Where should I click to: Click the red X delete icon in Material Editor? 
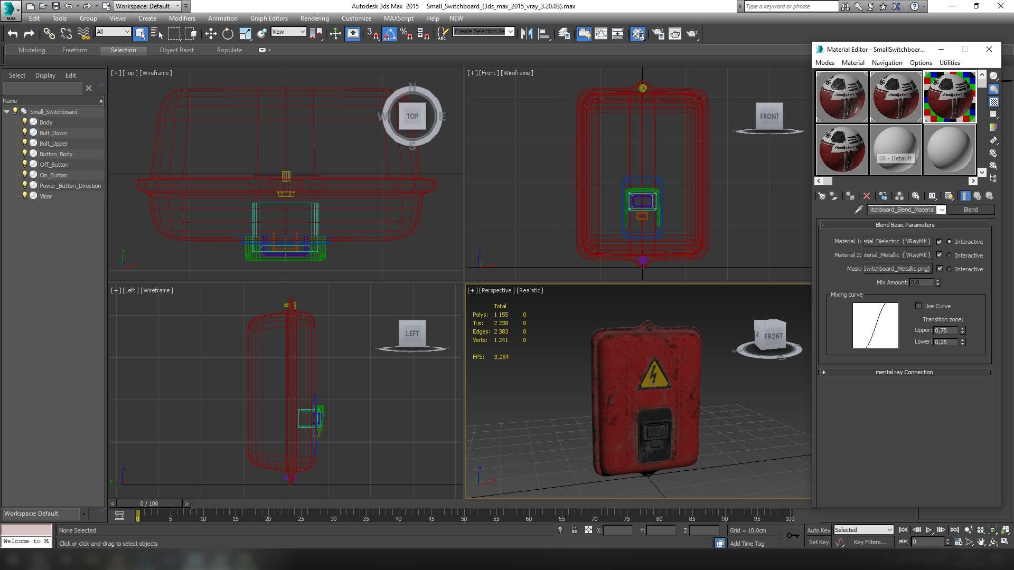pyautogui.click(x=866, y=196)
